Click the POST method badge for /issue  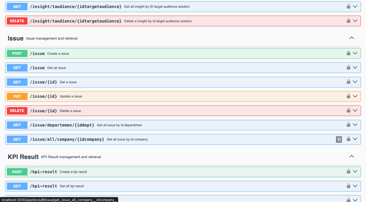click(17, 53)
